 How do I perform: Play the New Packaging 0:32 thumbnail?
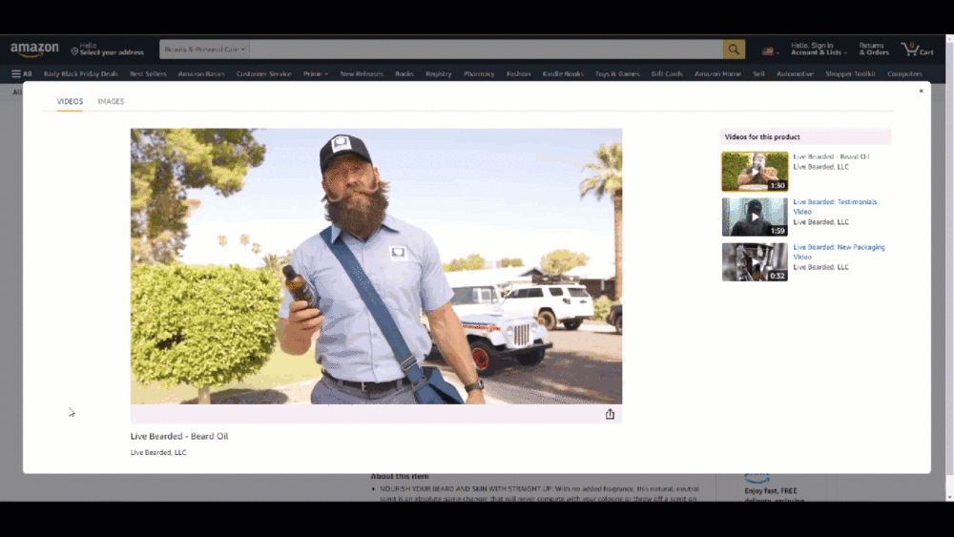point(755,262)
